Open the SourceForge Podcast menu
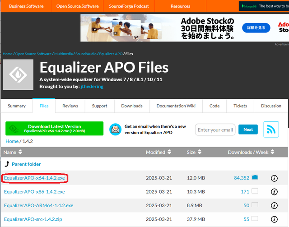 click(x=129, y=6)
